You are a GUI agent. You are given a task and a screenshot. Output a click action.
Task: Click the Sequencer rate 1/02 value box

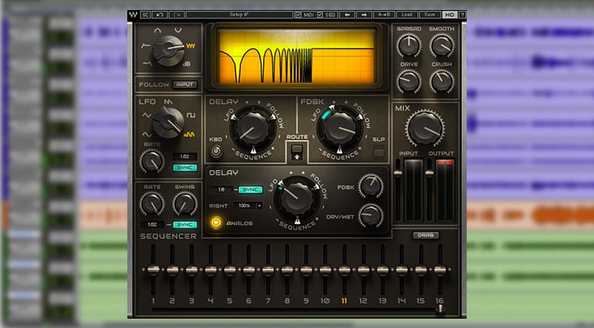click(152, 225)
